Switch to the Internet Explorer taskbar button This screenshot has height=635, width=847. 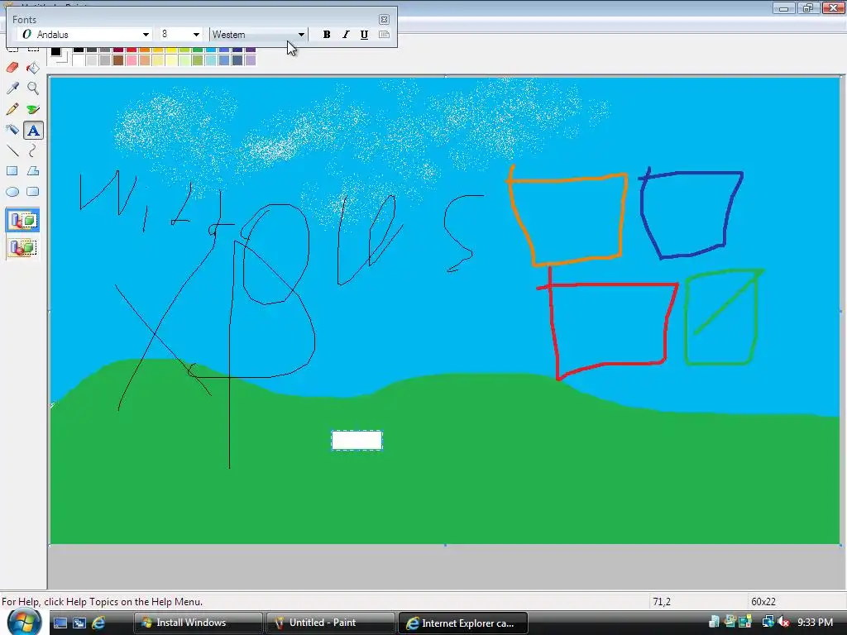point(462,623)
